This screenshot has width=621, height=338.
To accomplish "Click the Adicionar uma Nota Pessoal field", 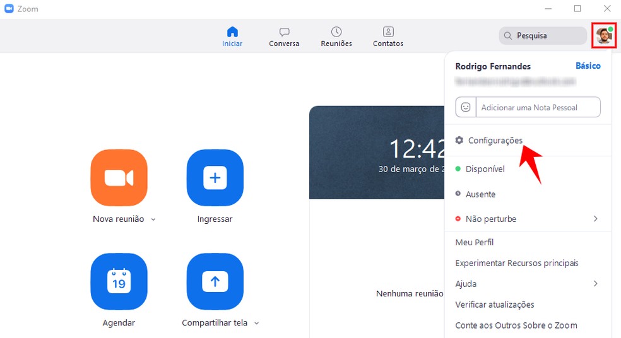I will click(x=538, y=107).
